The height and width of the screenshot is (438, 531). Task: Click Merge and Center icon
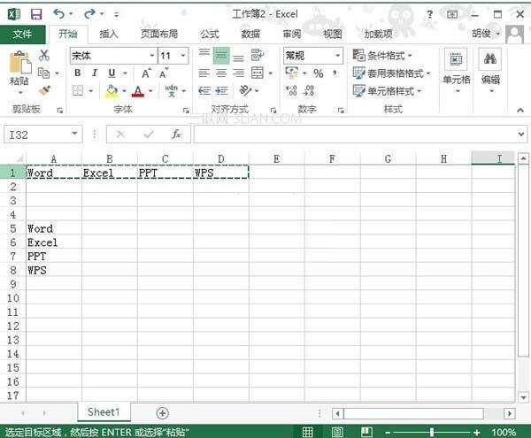click(x=258, y=73)
